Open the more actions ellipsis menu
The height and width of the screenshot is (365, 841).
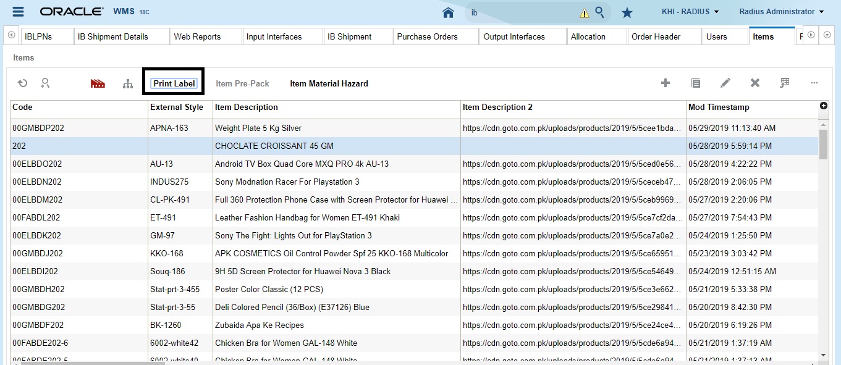point(814,82)
